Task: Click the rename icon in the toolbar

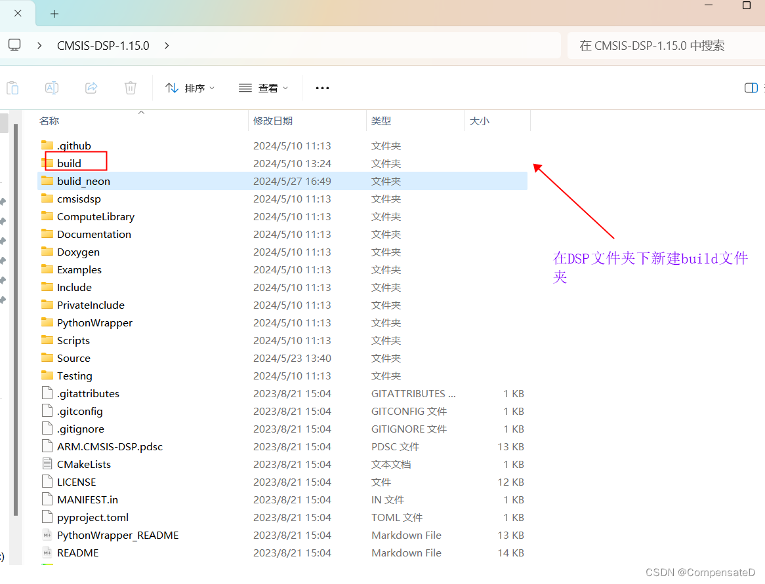Action: (x=51, y=87)
